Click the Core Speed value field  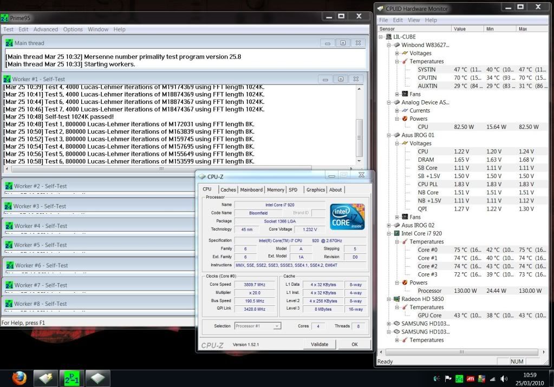(255, 284)
